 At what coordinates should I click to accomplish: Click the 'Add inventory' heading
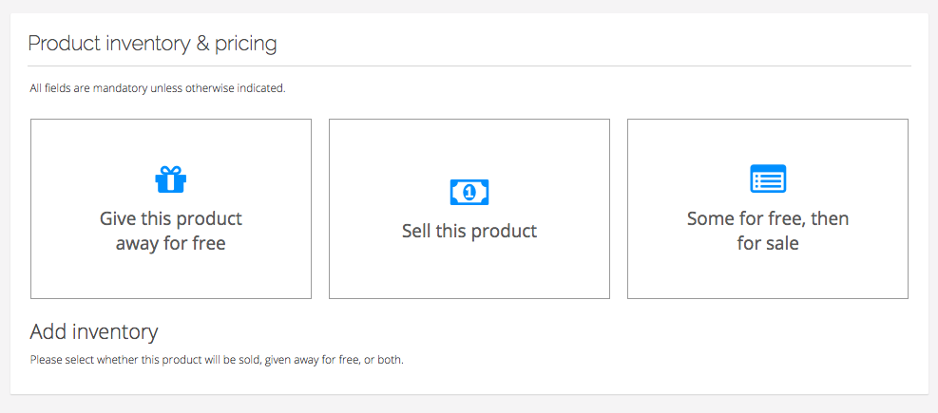(x=94, y=331)
